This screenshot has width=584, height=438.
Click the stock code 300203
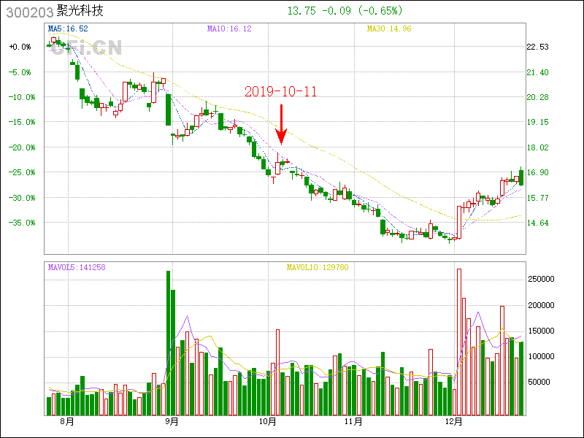pos(28,11)
